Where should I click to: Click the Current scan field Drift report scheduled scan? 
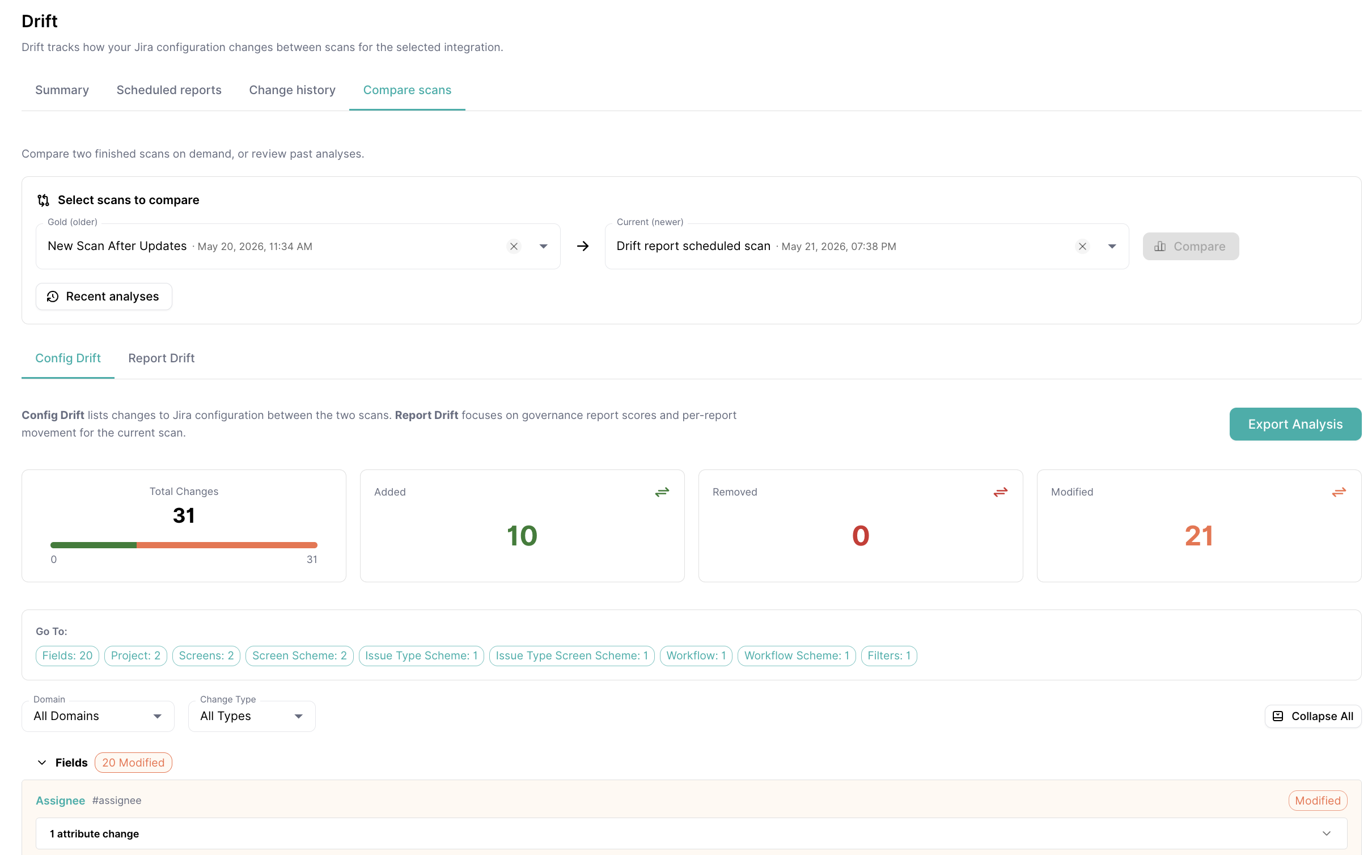867,246
